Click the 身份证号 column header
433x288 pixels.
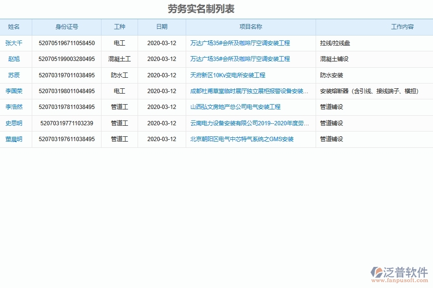[66, 27]
